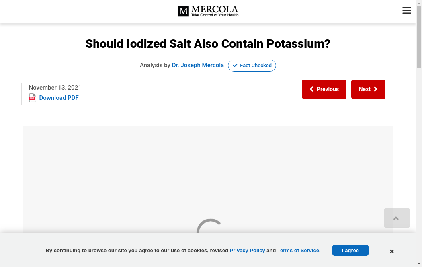Click the scrollbar up arrow
Screen dimensions: 422x267
click(x=419, y=3)
